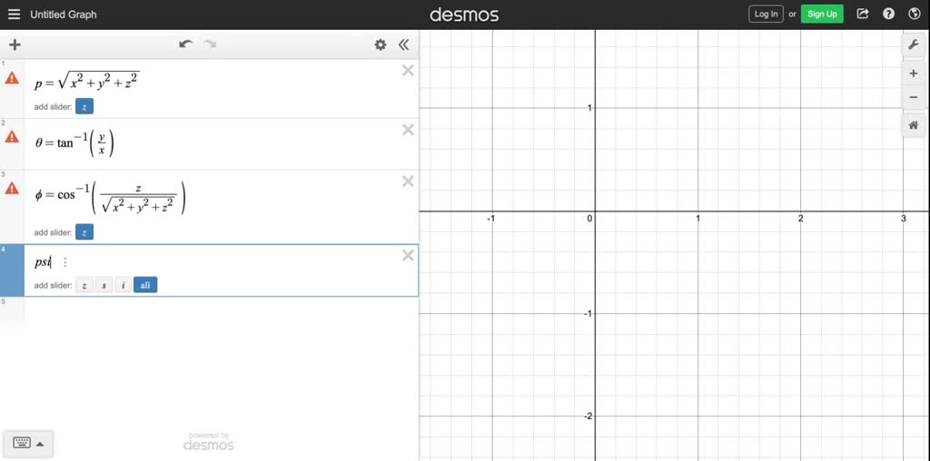This screenshot has width=930, height=461.
Task: Click the green Sign Up button
Action: 822,15
